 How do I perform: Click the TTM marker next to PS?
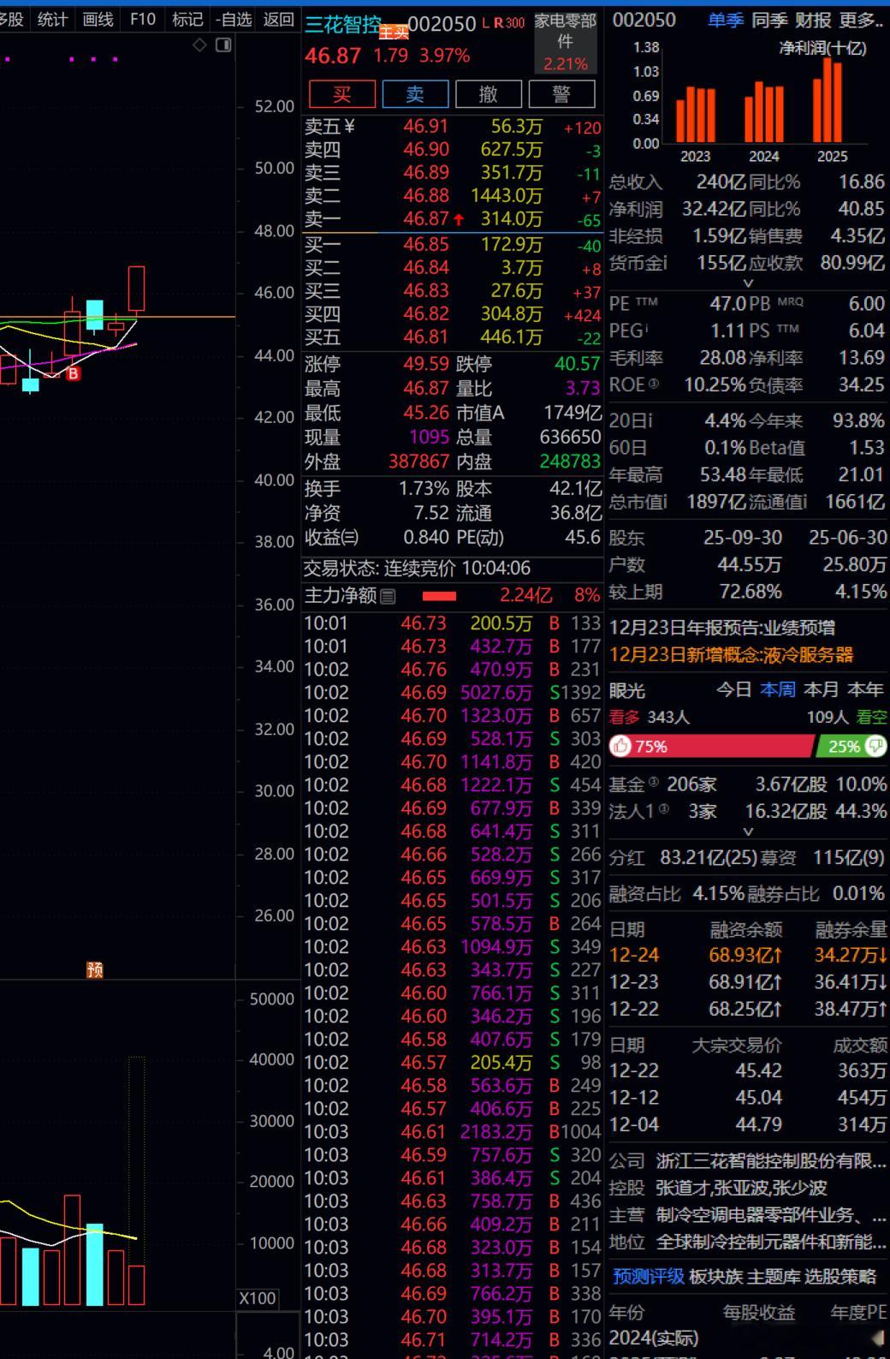coord(787,329)
